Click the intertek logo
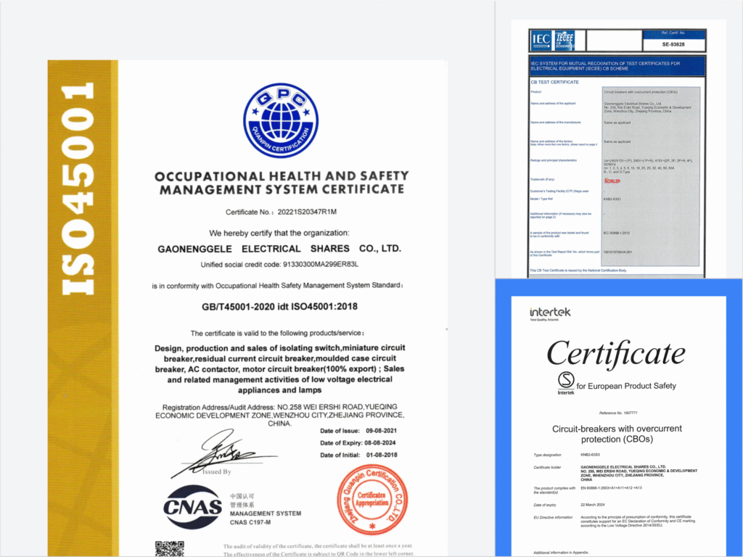Viewport: 743px width, 557px height. point(550,313)
